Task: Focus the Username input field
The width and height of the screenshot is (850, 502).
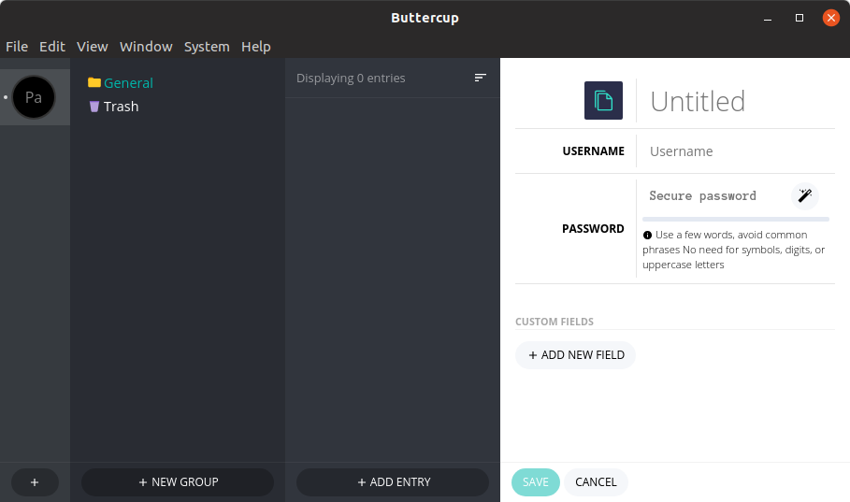Action: [x=734, y=151]
